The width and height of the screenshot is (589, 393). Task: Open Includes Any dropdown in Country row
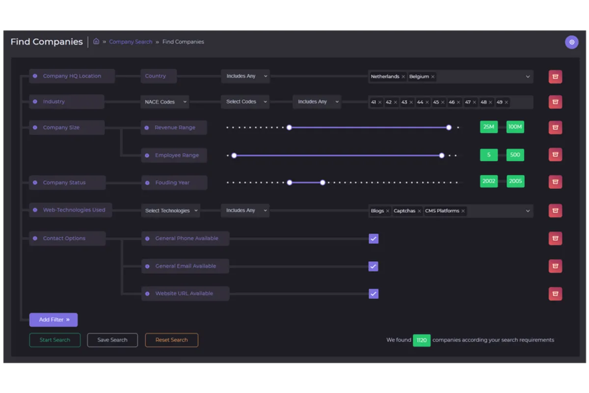coord(245,76)
